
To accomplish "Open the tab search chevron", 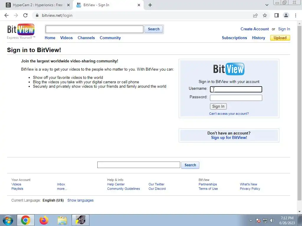I will [x=267, y=5].
